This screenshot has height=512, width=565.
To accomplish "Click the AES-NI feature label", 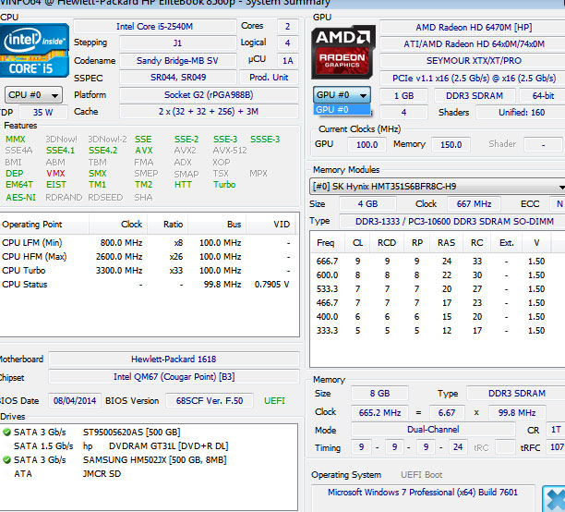I will click(x=20, y=198).
